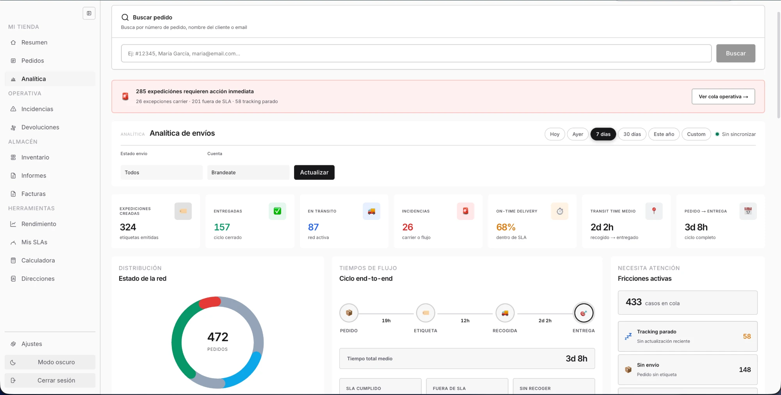Select the Hoy period filter

click(x=555, y=134)
